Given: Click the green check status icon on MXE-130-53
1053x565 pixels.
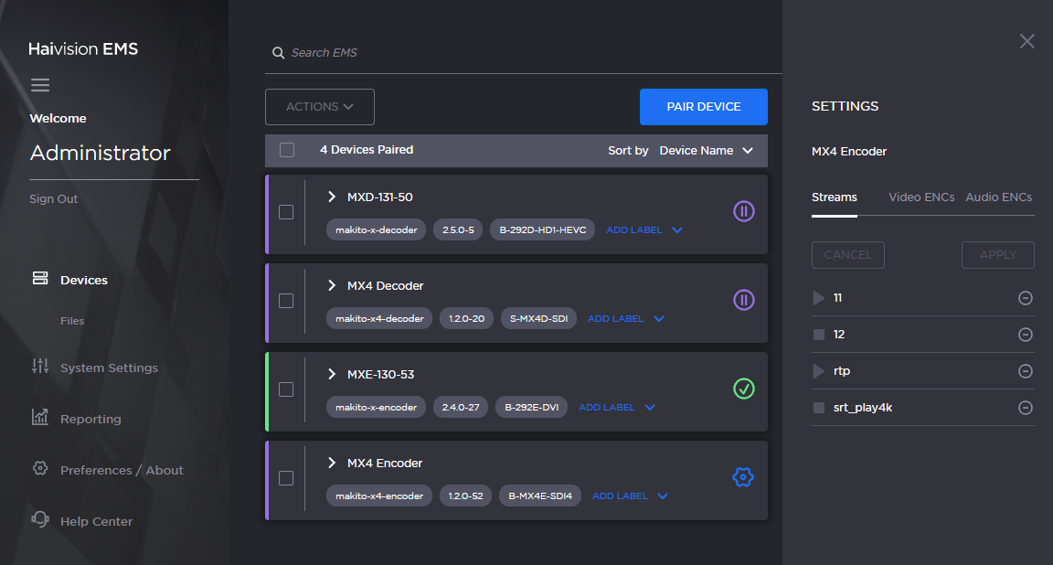Looking at the screenshot, I should [744, 389].
